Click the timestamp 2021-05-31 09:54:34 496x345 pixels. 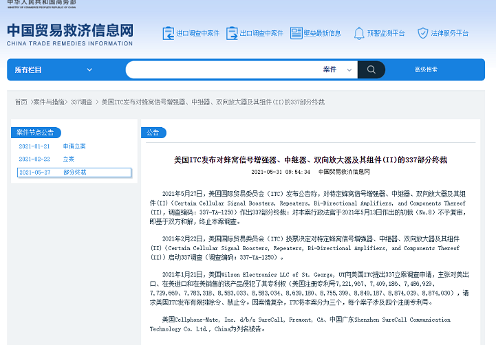(x=281, y=172)
